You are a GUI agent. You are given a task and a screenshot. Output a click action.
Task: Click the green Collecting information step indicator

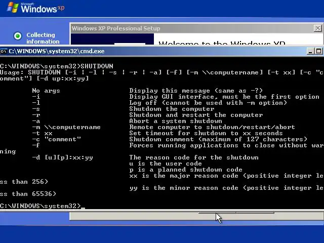tap(18, 36)
